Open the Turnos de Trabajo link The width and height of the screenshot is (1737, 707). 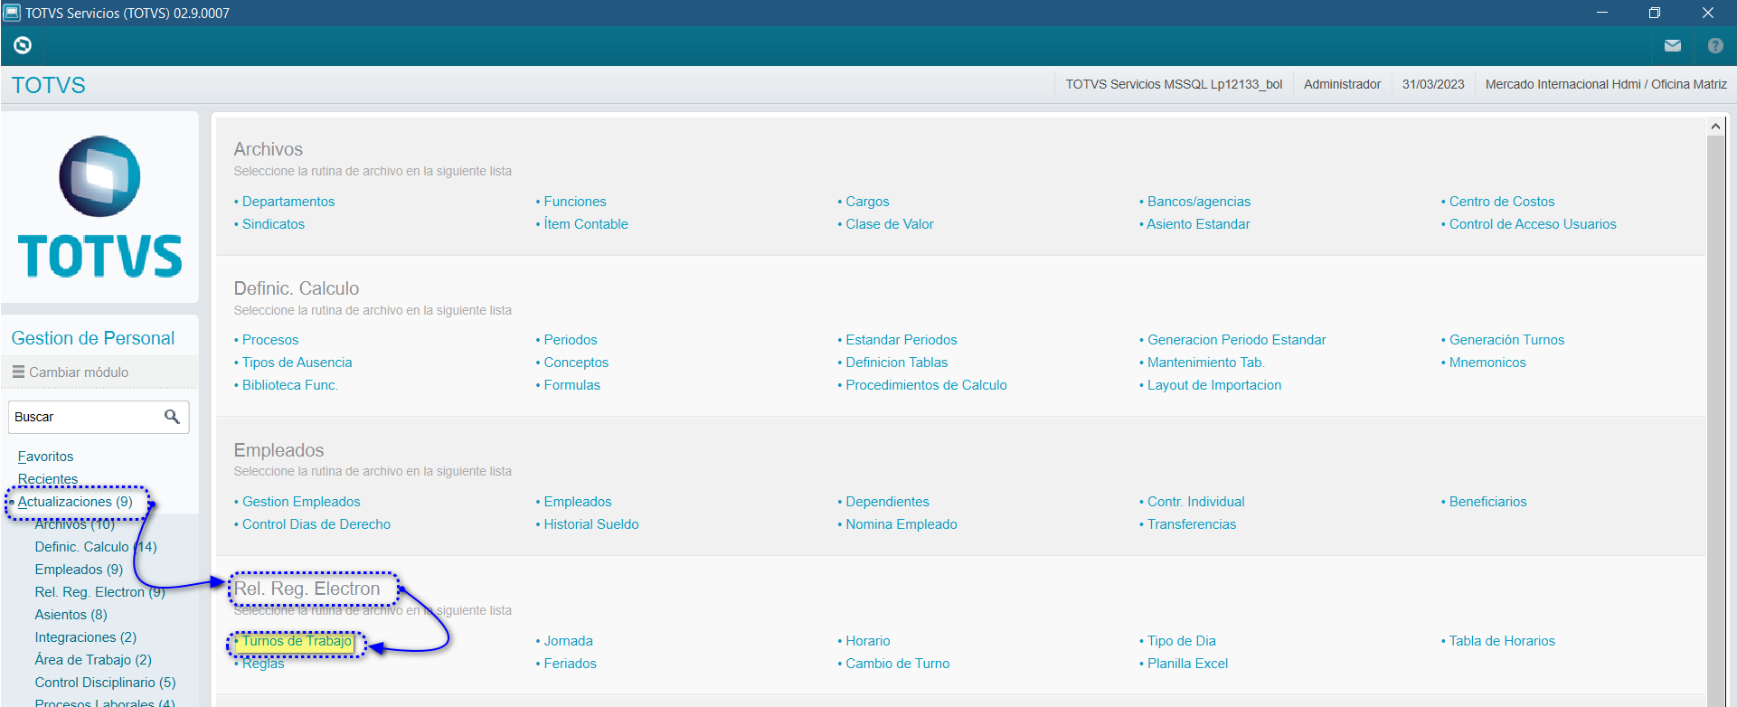pos(297,641)
